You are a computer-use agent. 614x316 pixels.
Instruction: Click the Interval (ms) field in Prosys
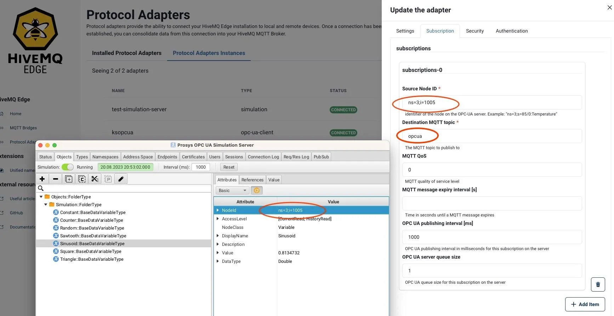pyautogui.click(x=201, y=167)
